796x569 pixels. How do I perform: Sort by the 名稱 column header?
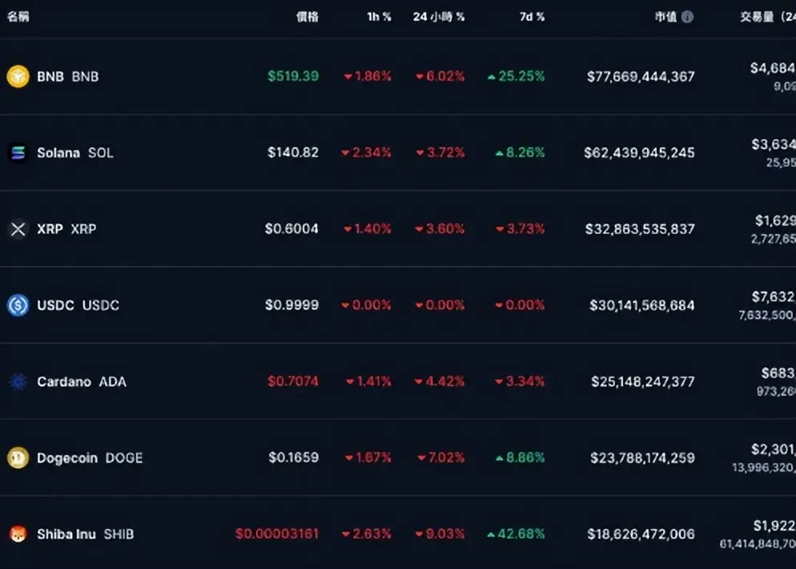18,16
